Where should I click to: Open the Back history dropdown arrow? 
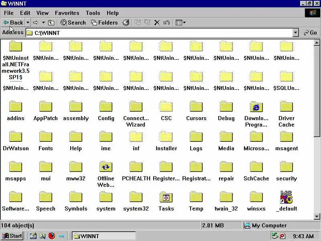tap(28, 22)
